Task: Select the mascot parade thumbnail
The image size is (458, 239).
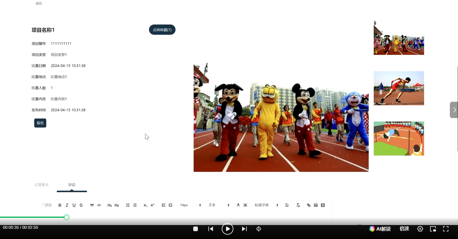Action: [399, 38]
